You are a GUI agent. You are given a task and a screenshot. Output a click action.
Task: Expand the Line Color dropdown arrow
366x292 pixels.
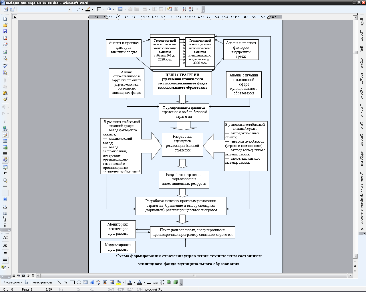(134, 282)
